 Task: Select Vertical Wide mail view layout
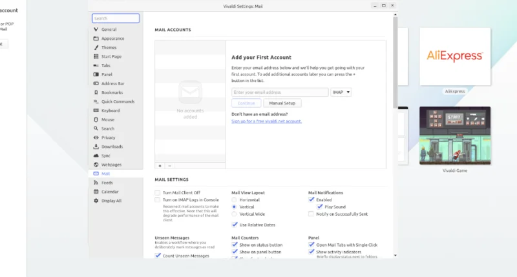pyautogui.click(x=234, y=214)
